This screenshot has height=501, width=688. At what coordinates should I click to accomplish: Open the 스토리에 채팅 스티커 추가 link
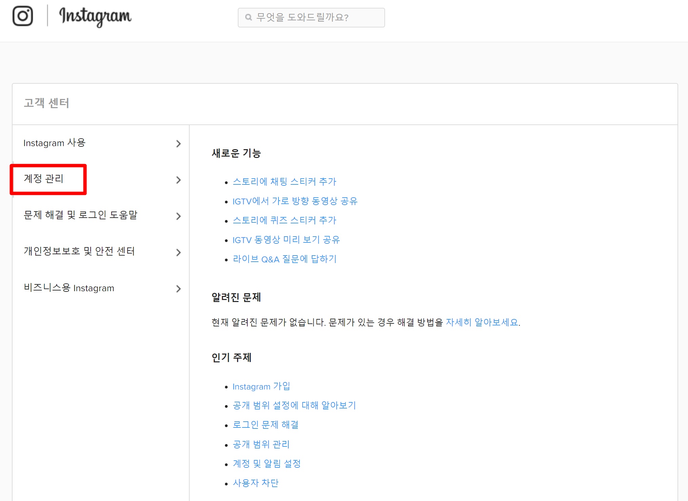point(284,182)
